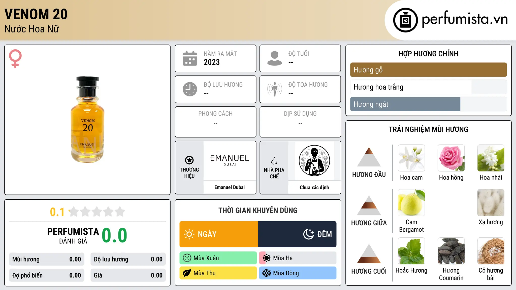This screenshot has width=516, height=290.
Task: Select the Hoa cam note image
Action: click(411, 158)
